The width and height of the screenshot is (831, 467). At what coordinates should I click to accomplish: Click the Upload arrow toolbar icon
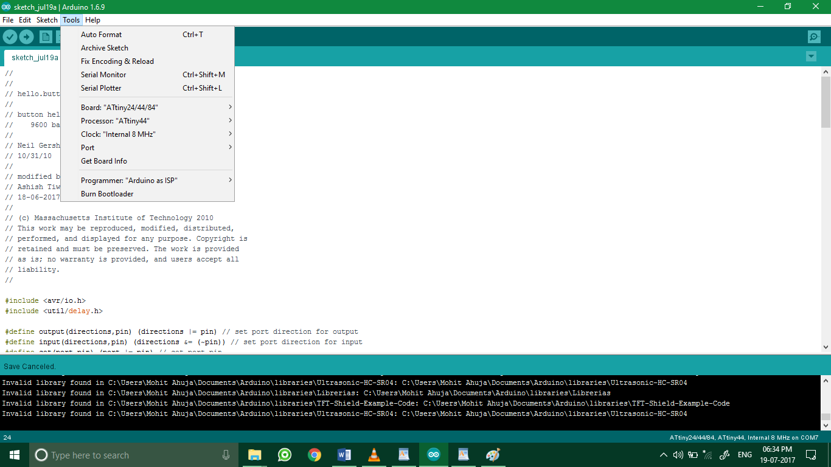(26, 36)
